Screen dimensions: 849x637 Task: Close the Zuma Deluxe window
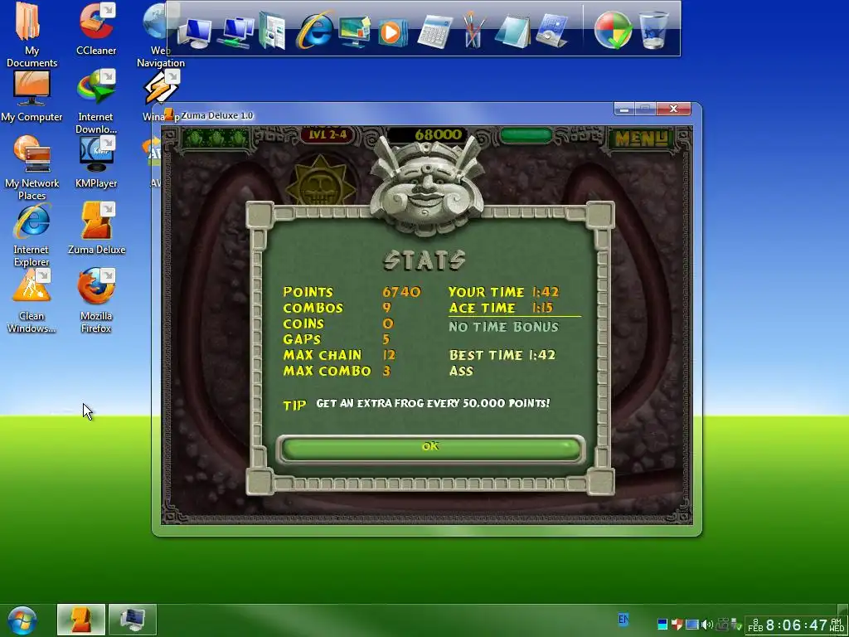click(x=673, y=109)
